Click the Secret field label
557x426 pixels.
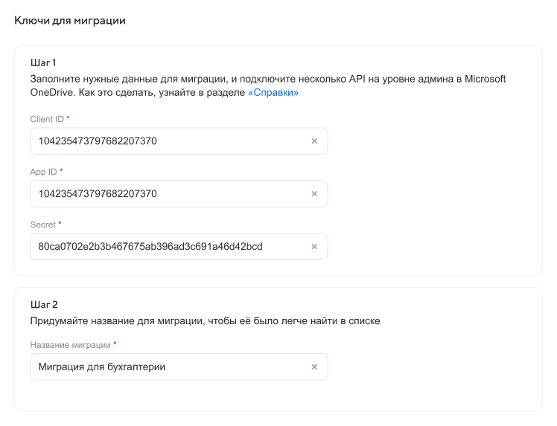pyautogui.click(x=42, y=224)
